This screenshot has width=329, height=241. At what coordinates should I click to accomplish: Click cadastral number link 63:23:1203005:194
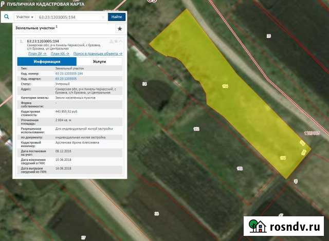(x=69, y=73)
